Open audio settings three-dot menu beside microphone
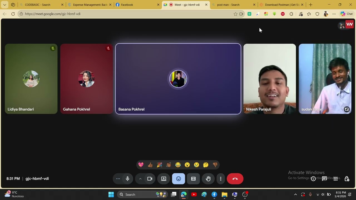This screenshot has width=356, height=200. click(118, 179)
